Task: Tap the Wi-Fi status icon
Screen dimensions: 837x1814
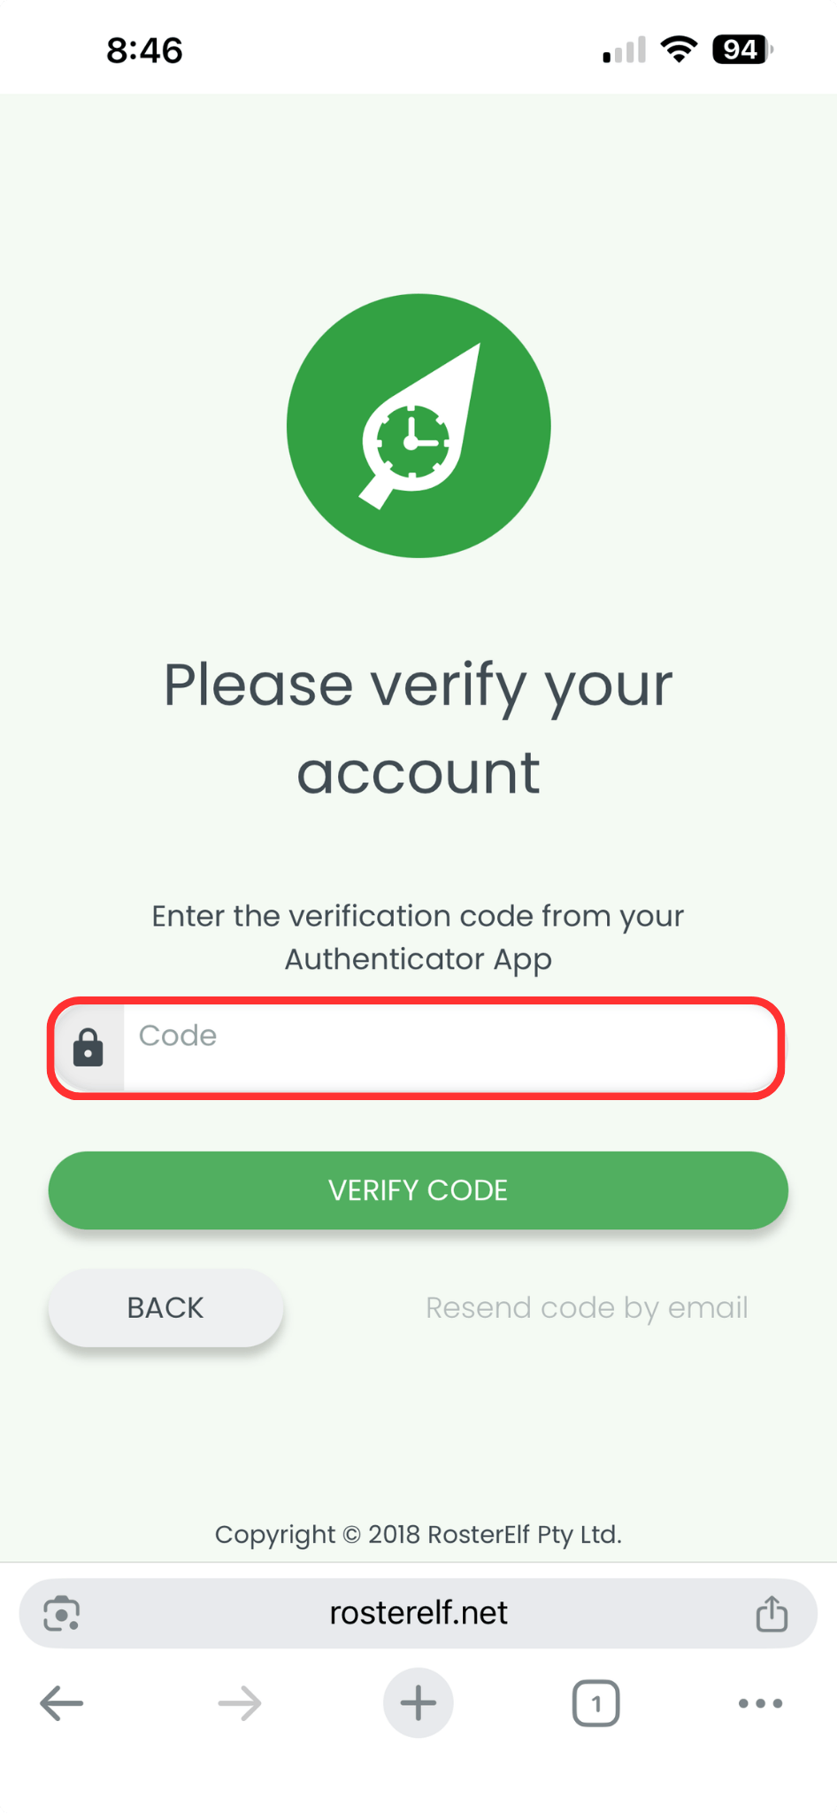Action: [679, 50]
